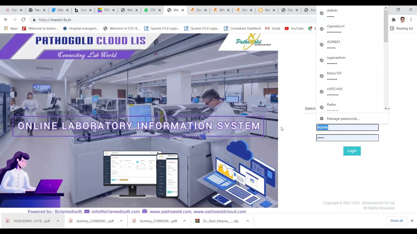
Task: Go back using the browser back arrow
Action: [6, 20]
